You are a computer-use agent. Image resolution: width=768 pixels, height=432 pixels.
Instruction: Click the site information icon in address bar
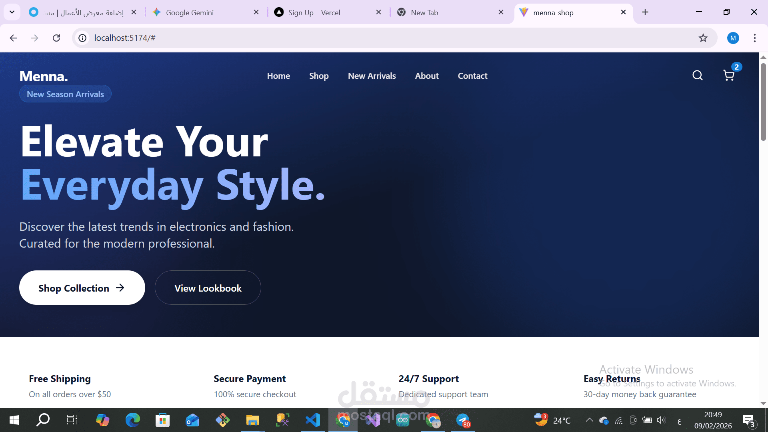tap(82, 38)
